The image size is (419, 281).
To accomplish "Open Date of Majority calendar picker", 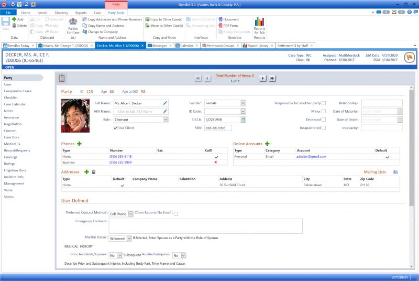I will pos(400,112).
